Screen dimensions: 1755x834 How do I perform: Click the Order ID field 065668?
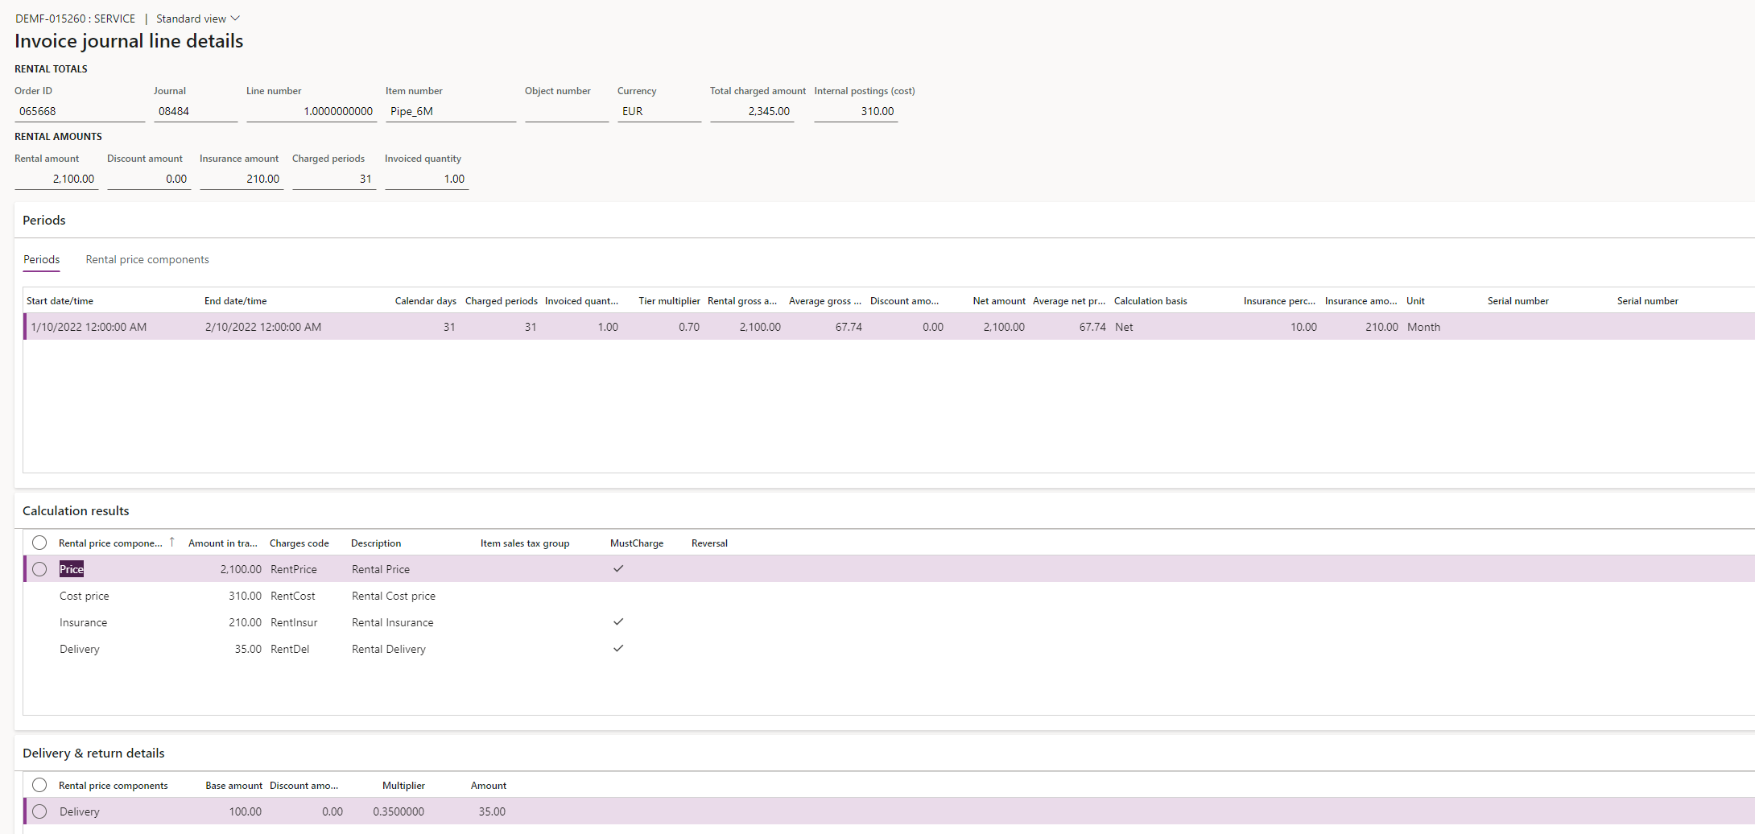coord(80,111)
